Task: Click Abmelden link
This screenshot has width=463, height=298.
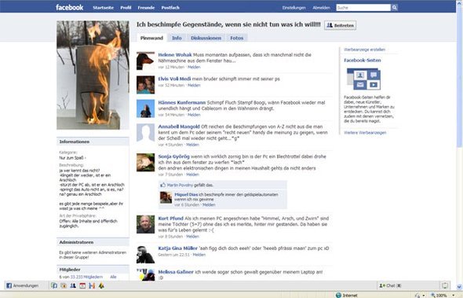Action: [x=321, y=8]
